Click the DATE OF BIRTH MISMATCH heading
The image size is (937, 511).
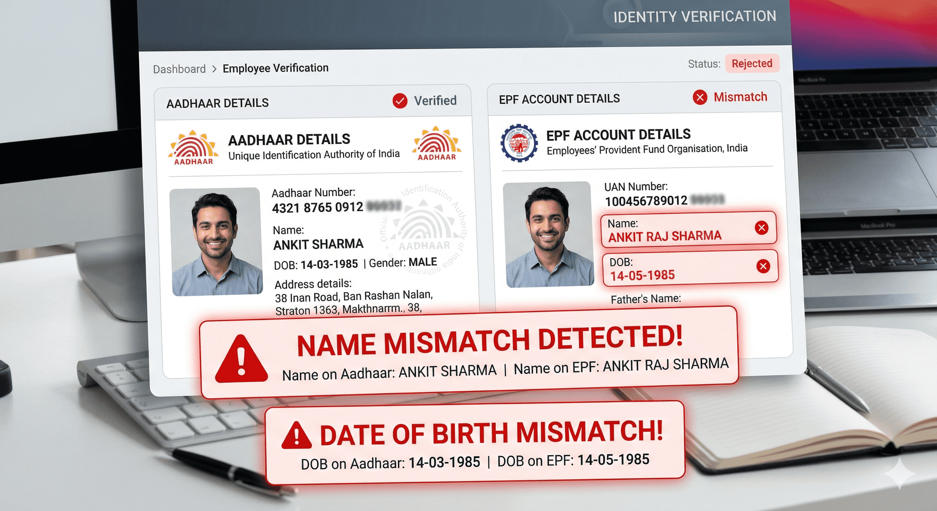point(491,433)
